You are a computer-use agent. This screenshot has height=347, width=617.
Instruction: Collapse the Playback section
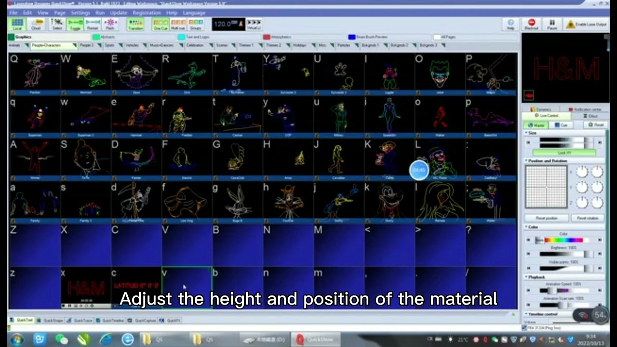coord(526,277)
